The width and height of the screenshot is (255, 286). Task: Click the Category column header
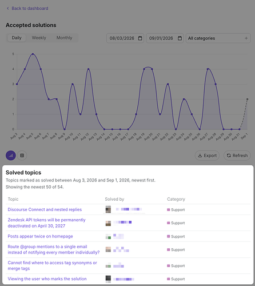[176, 199]
